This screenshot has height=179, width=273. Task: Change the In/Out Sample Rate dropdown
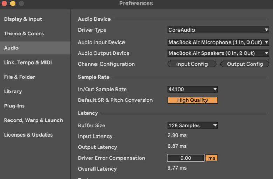192,89
